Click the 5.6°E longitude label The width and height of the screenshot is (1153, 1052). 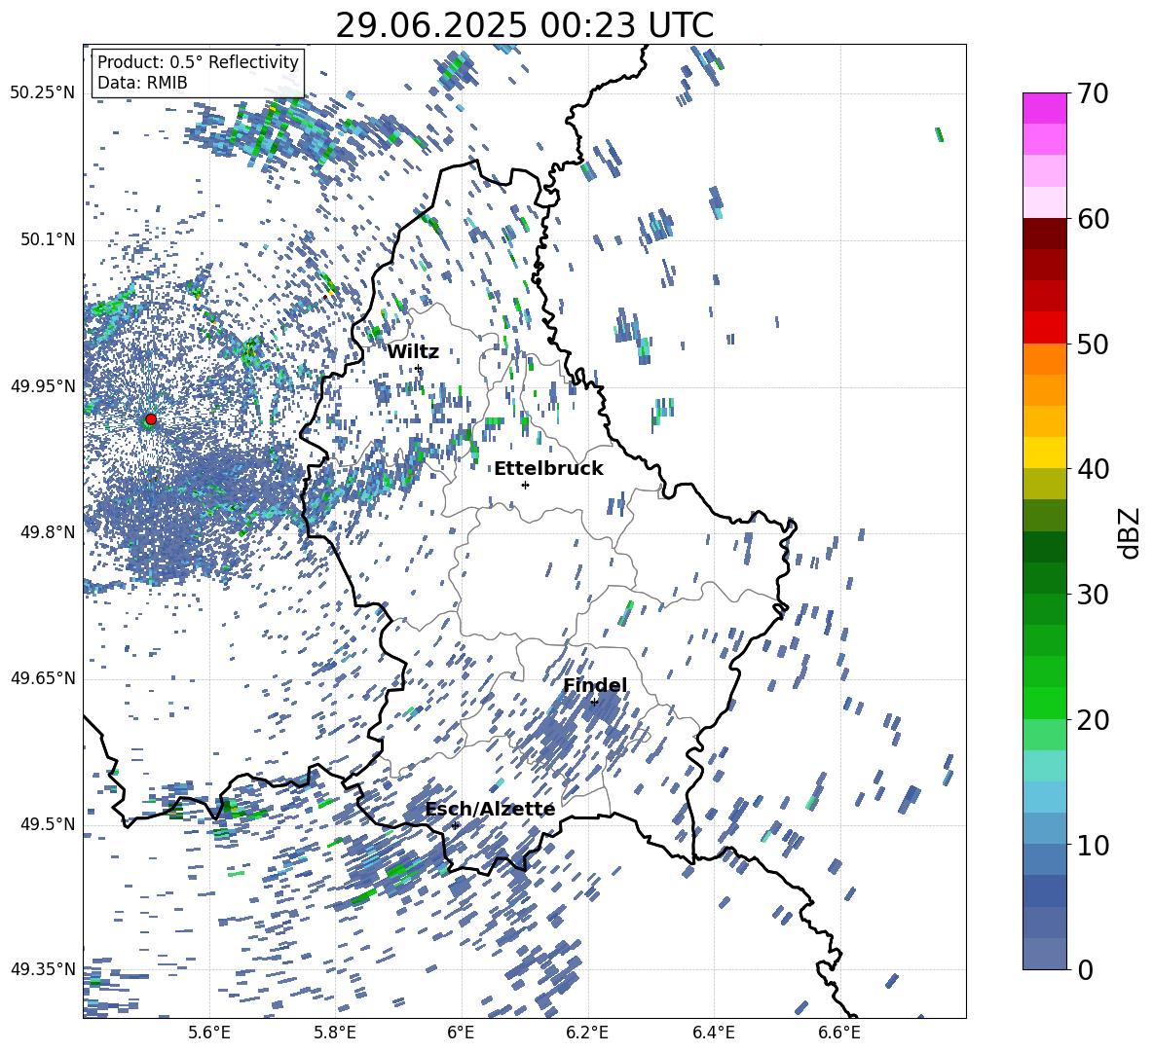pyautogui.click(x=209, y=1033)
